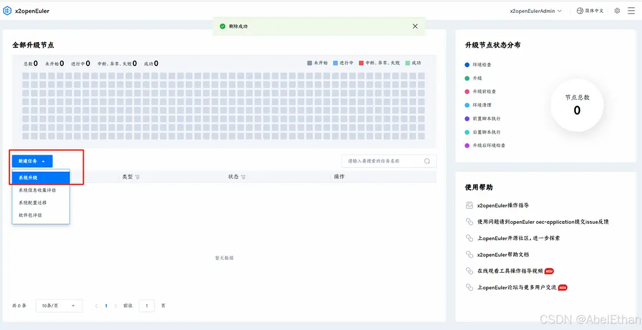Go to previous page arrow

96,305
